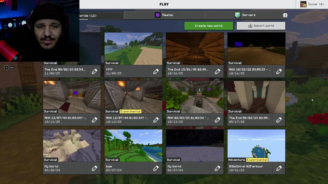Click the Adventure label on Spiral Parkour

[x=237, y=160]
